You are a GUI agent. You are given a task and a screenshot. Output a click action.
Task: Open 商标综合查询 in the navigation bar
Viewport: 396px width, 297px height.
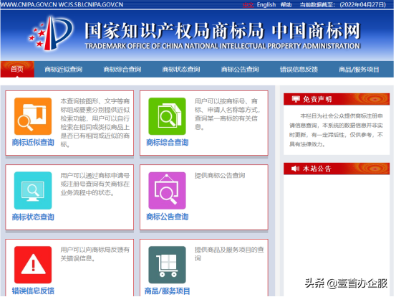point(122,70)
